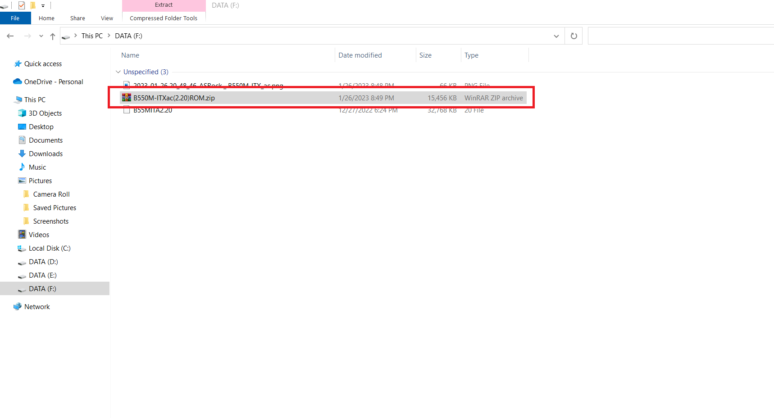Refresh the DATA (F:) folder view
The image size is (774, 418).
click(x=574, y=36)
